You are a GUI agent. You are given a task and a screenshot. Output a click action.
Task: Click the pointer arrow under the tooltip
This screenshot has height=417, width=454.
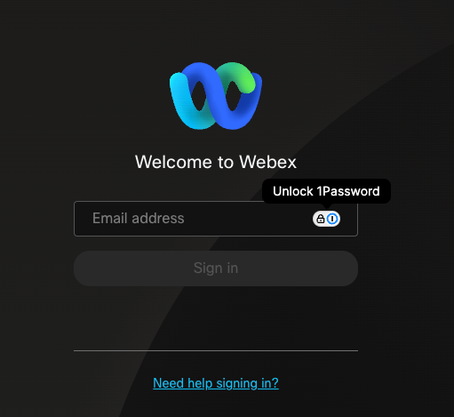click(x=326, y=206)
